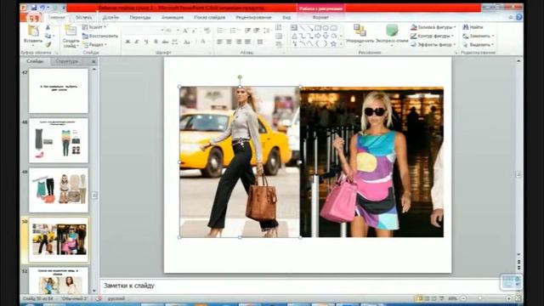
Task: Click the PowerPoint Help question mark icon
Action: click(x=519, y=17)
